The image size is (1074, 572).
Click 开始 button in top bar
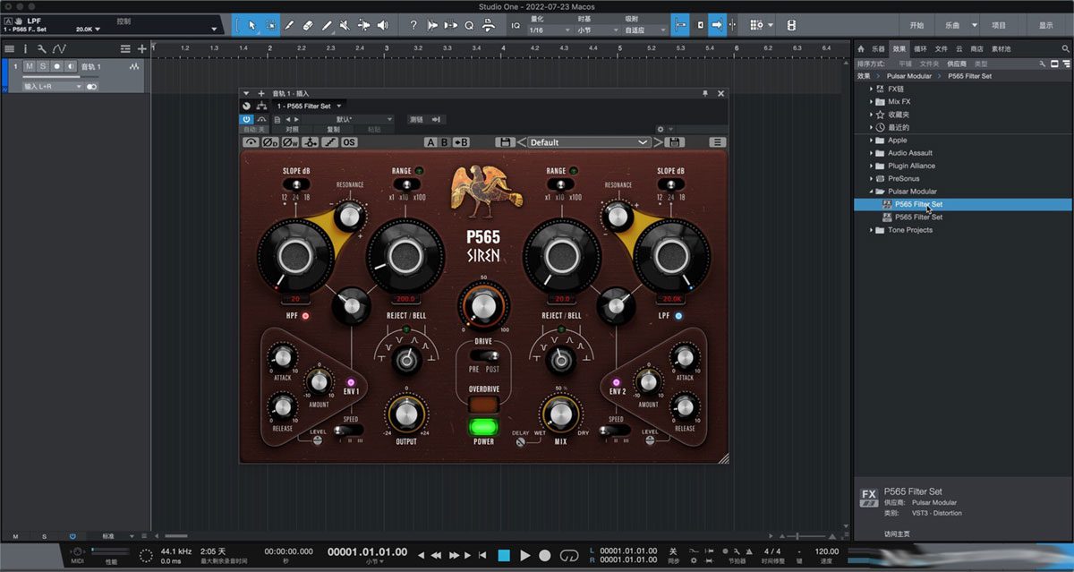[x=916, y=26]
